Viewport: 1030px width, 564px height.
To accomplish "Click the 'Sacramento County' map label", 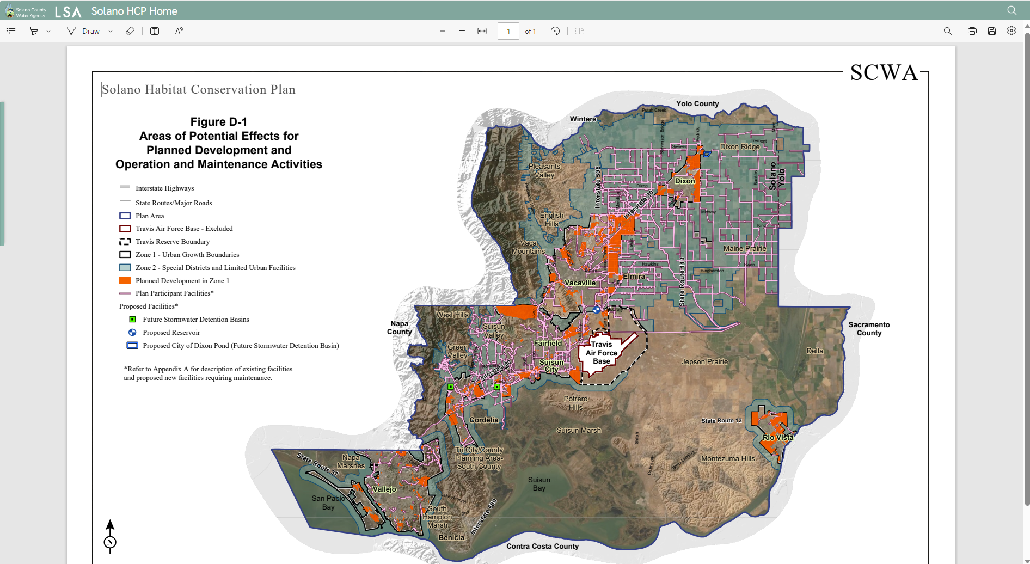I will pos(869,329).
